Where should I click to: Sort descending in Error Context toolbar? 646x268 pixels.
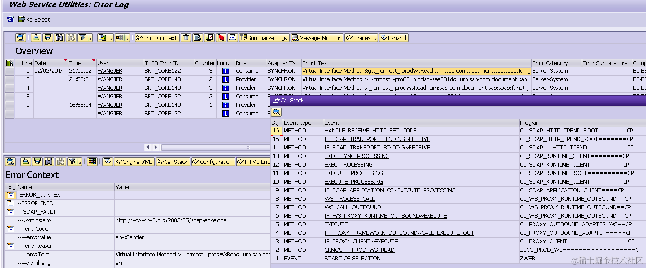coord(37,162)
